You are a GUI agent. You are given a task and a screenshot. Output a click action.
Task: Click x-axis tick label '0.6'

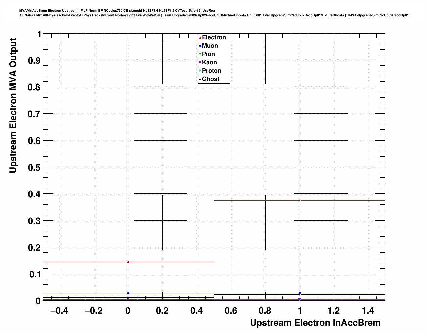pos(231,311)
